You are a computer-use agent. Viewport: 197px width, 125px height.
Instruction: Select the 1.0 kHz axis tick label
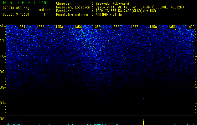click(x=3, y=56)
